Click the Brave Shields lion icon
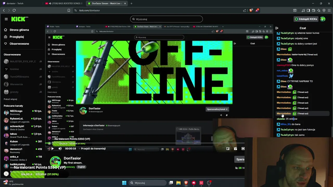This screenshot has width=333, height=187. [251, 10]
